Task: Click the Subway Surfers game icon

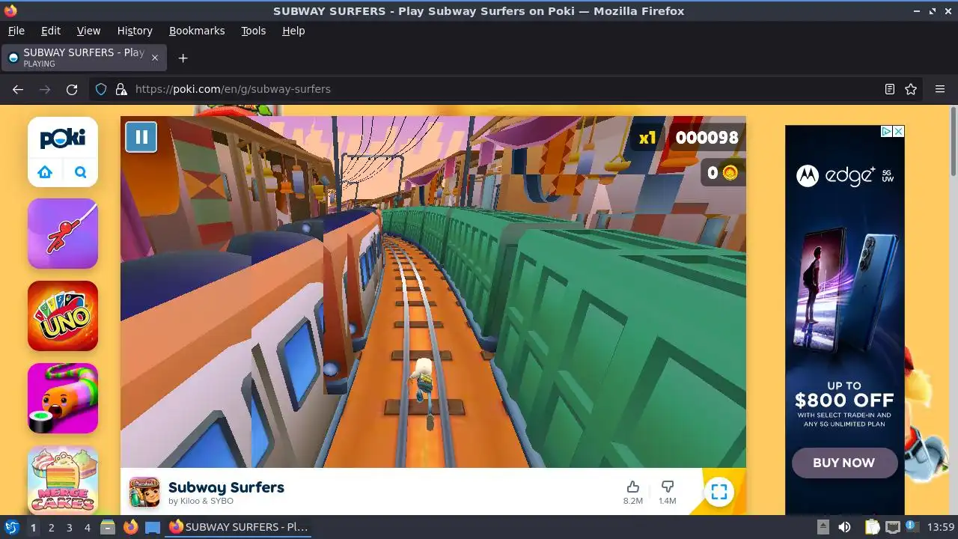Action: [x=144, y=492]
